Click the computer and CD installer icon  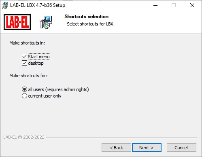(46, 22)
